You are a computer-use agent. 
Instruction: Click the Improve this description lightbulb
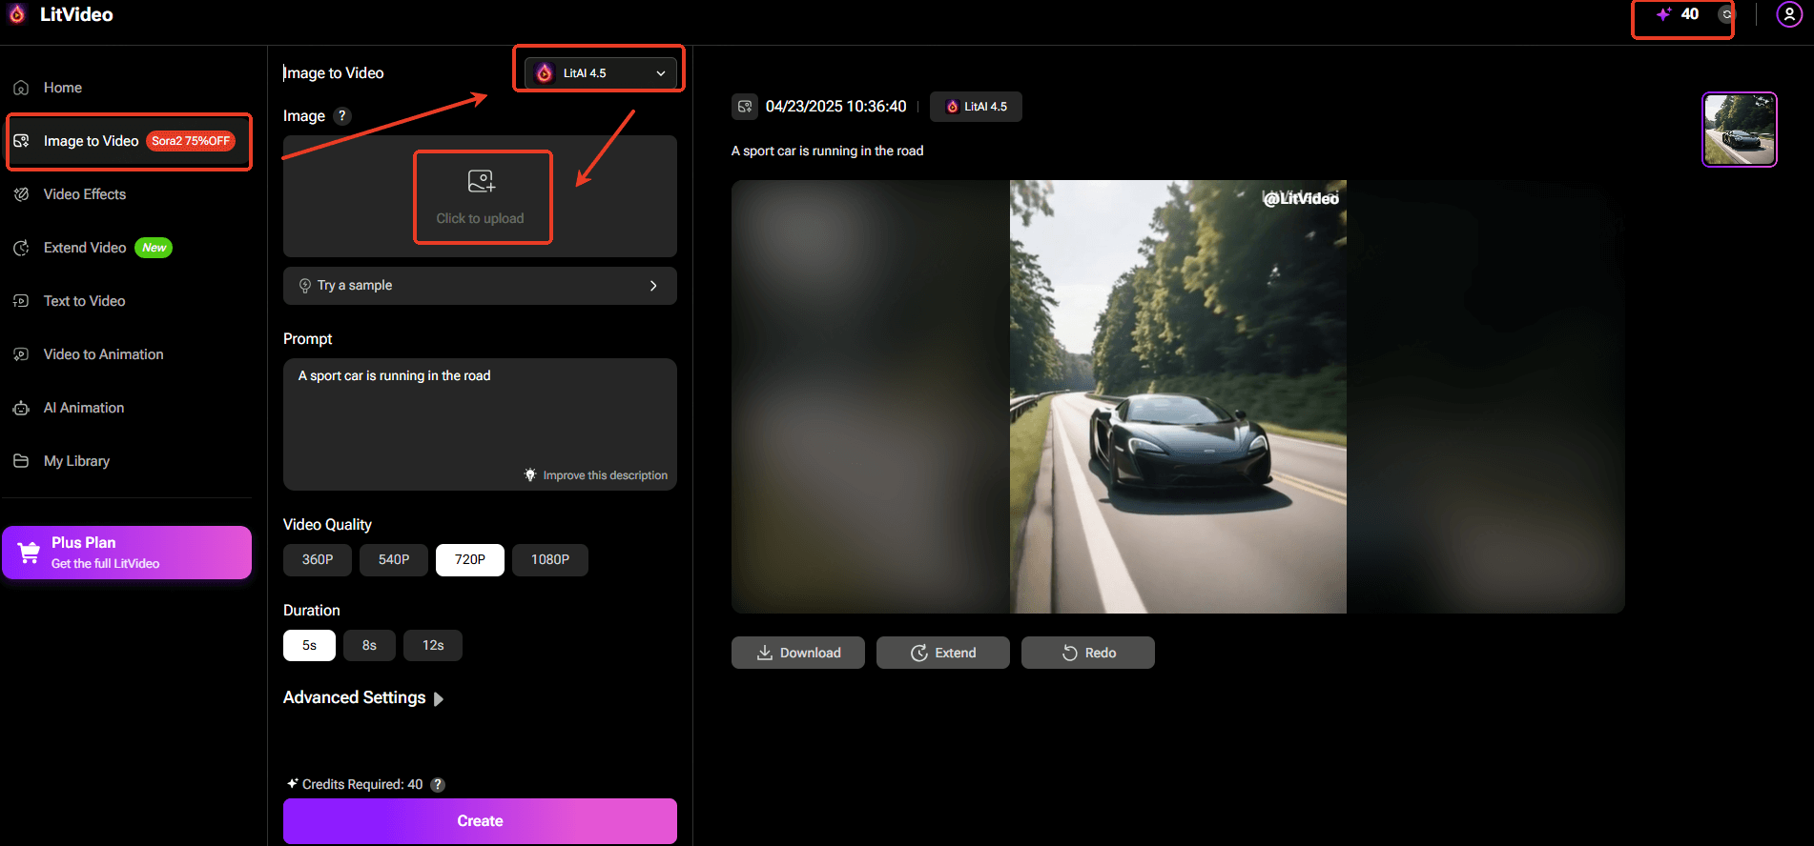[530, 474]
